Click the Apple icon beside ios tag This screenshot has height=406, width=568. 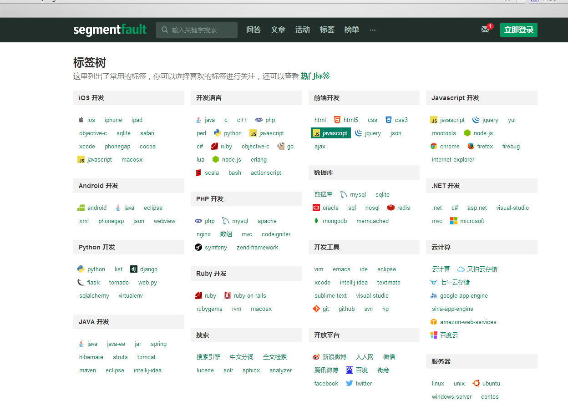pos(81,120)
